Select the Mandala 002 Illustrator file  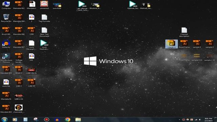coord(19,5)
